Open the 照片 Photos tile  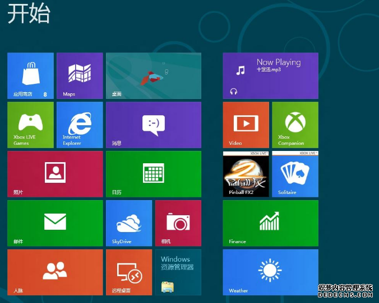coord(55,174)
